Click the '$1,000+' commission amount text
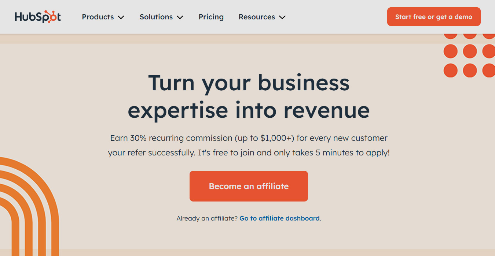 tap(277, 138)
